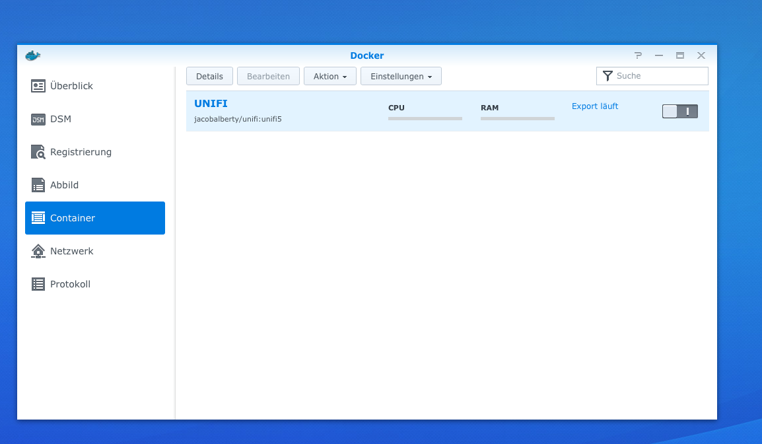Click the Export läuft status text
762x444 pixels.
(595, 106)
